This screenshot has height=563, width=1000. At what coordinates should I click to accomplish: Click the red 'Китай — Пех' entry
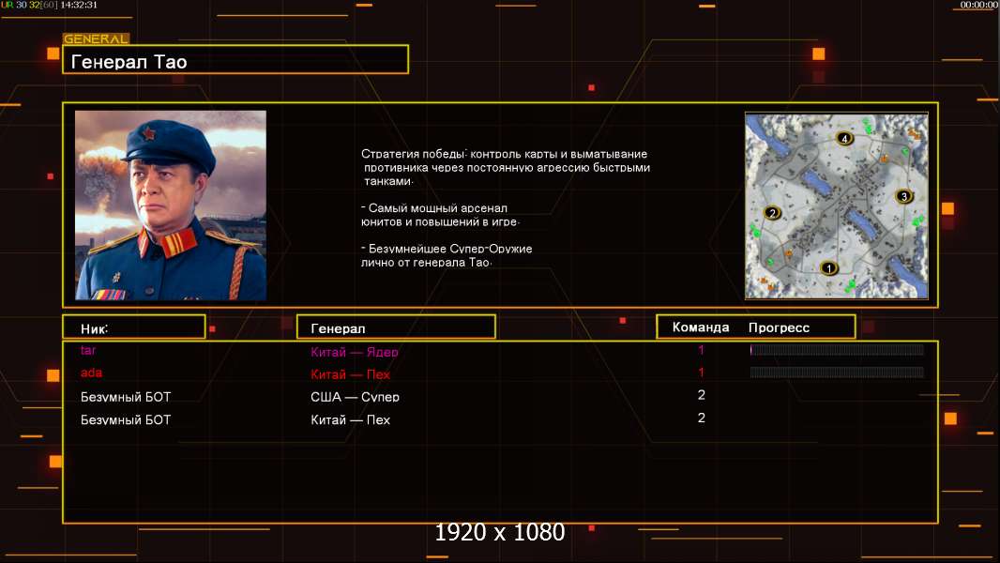pyautogui.click(x=350, y=374)
